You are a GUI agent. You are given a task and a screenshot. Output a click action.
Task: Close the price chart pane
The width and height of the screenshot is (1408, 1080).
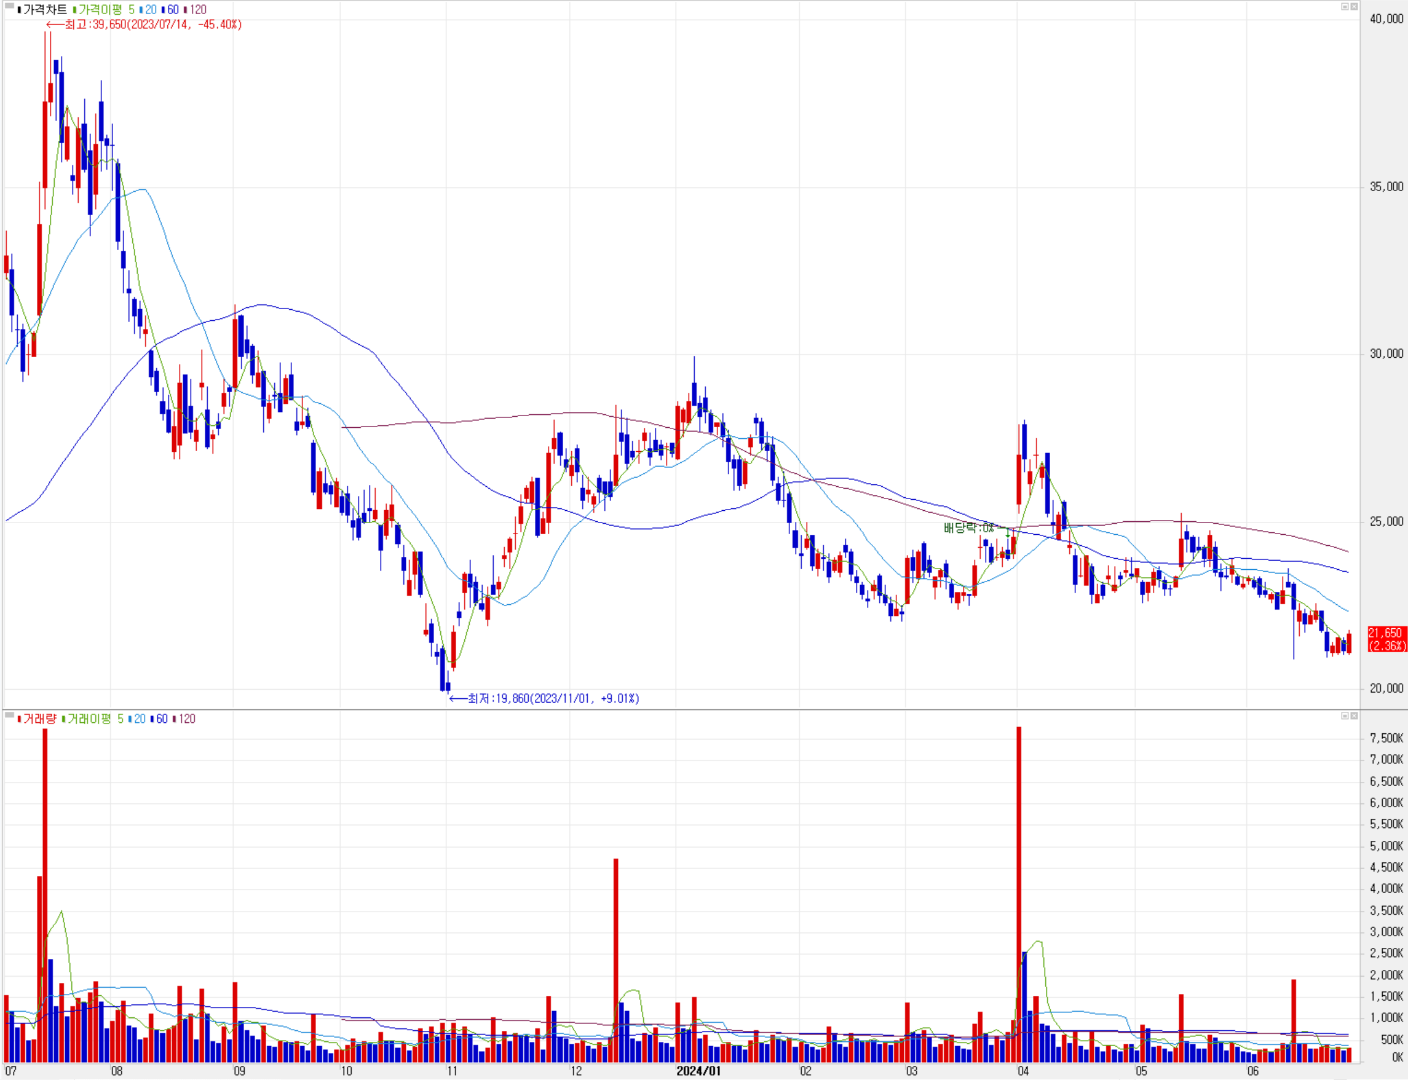1353,6
